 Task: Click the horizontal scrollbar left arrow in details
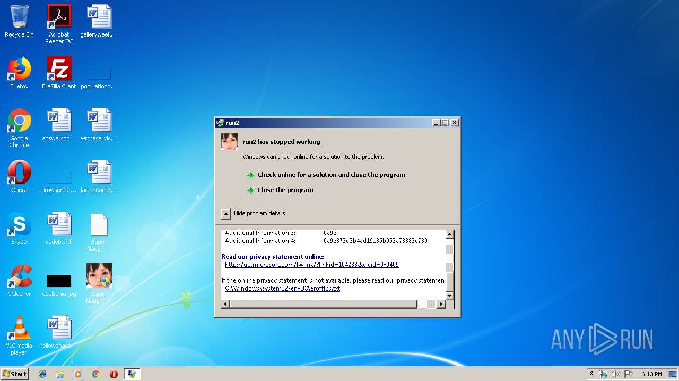coord(225,304)
